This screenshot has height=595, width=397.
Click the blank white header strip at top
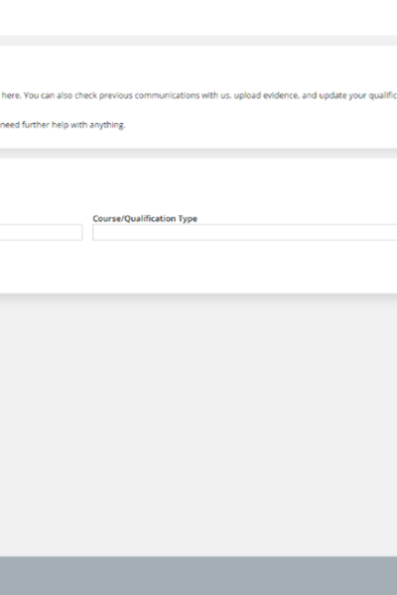pyautogui.click(x=198, y=18)
